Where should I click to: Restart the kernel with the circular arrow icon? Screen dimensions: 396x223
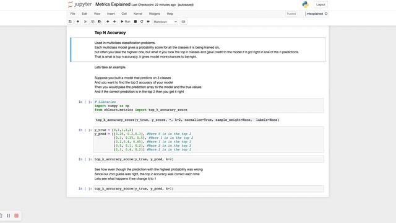(142, 22)
